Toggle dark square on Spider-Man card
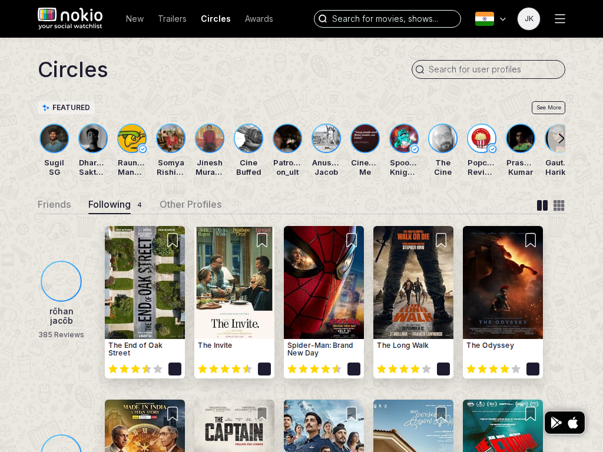 coord(354,369)
